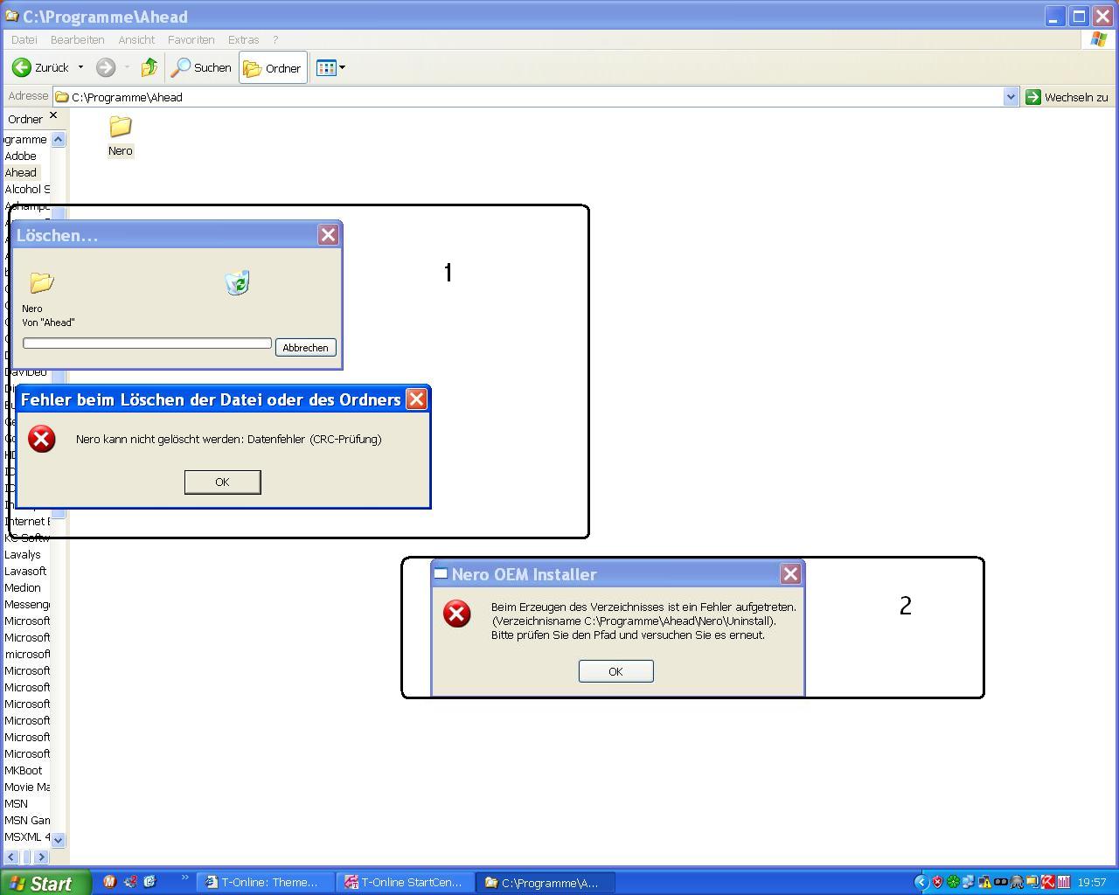Screen dimensions: 1119x895
Task: Open the Favoriten menu
Action: pos(191,39)
